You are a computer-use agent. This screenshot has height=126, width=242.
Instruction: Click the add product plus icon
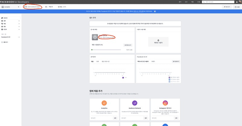(x=5, y=34)
